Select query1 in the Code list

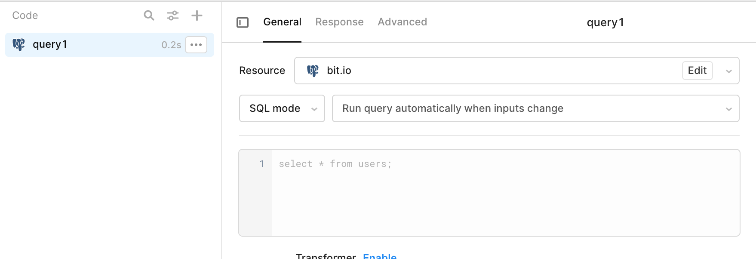[x=86, y=45]
